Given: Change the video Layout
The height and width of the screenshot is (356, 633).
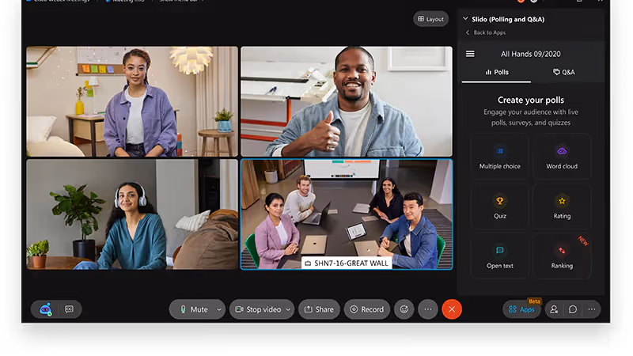Looking at the screenshot, I should (x=430, y=19).
